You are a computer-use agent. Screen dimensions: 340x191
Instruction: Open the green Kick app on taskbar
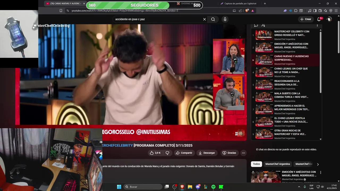tap(221, 187)
